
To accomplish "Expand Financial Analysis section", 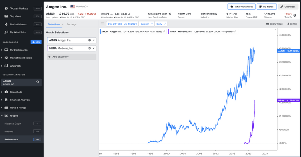I will 2,100.
